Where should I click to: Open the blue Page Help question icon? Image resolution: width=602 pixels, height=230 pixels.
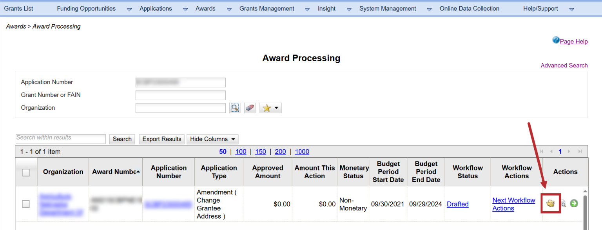click(556, 40)
